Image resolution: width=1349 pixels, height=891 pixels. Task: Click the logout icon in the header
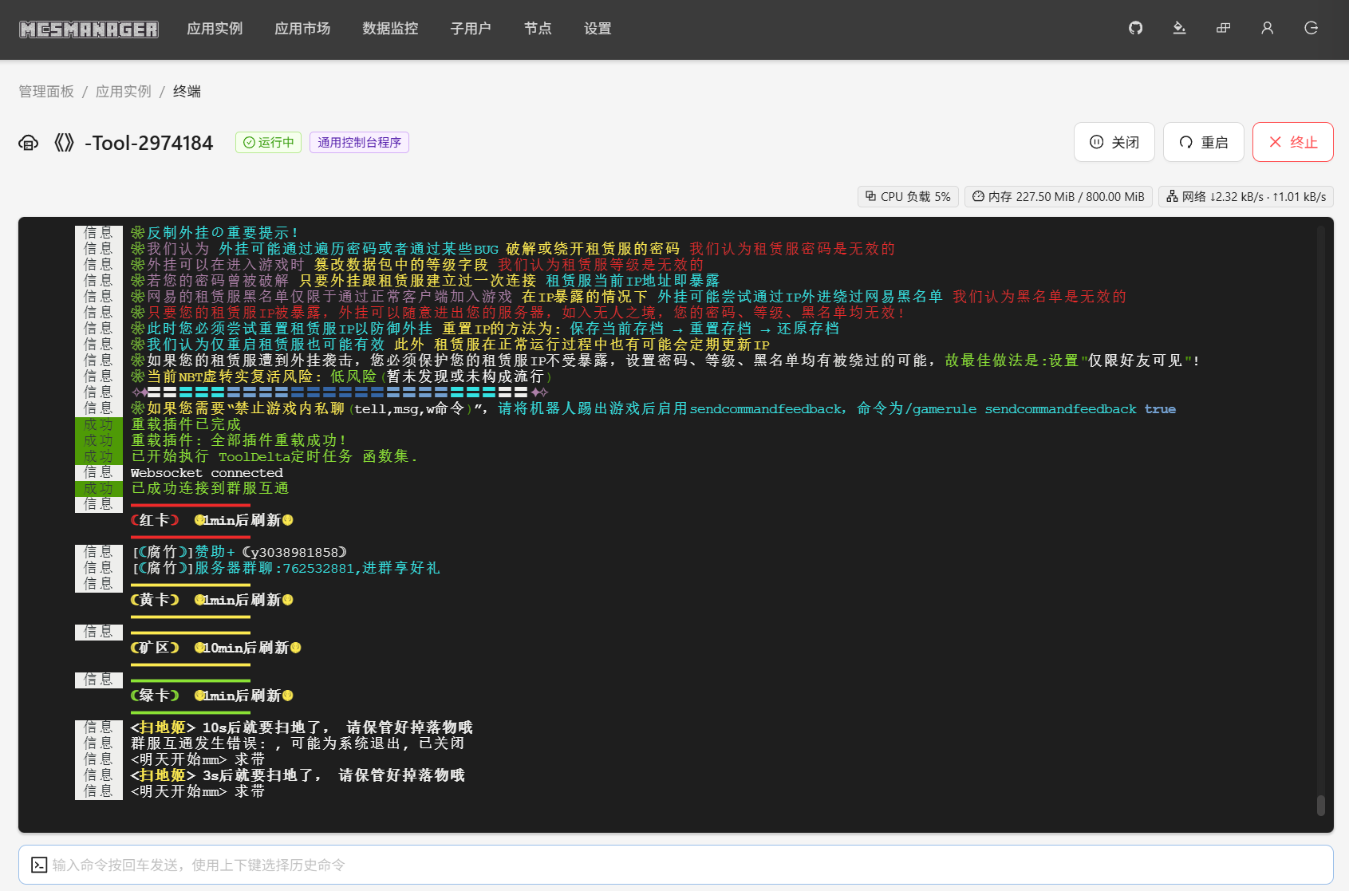[1311, 29]
